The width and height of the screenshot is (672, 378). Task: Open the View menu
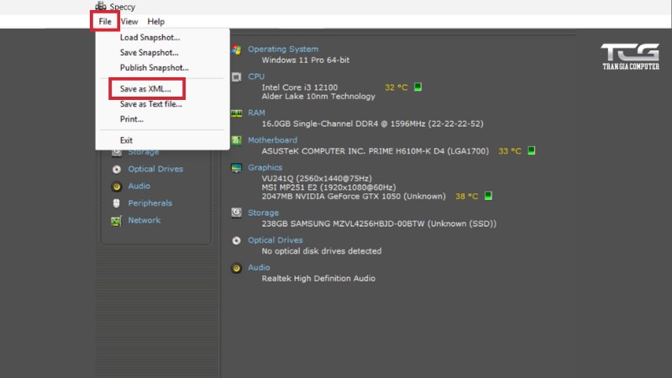click(x=129, y=21)
